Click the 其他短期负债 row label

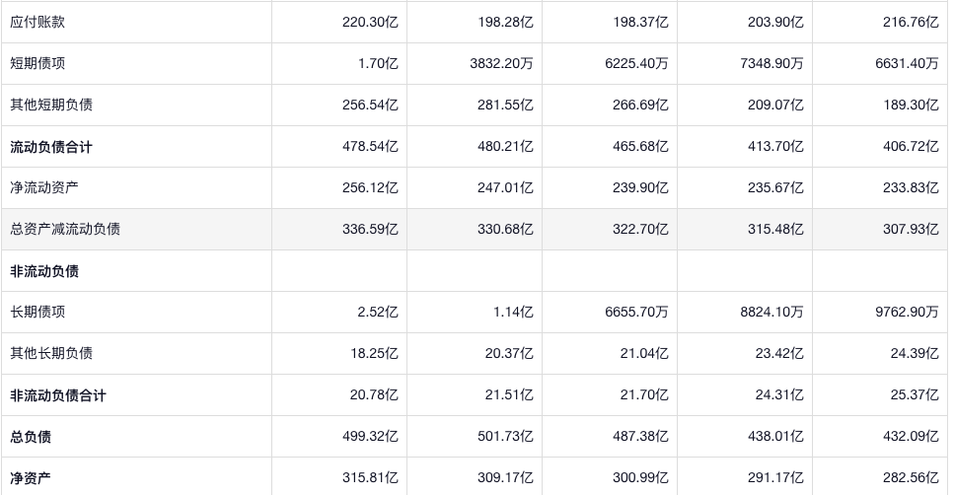pyautogui.click(x=51, y=105)
